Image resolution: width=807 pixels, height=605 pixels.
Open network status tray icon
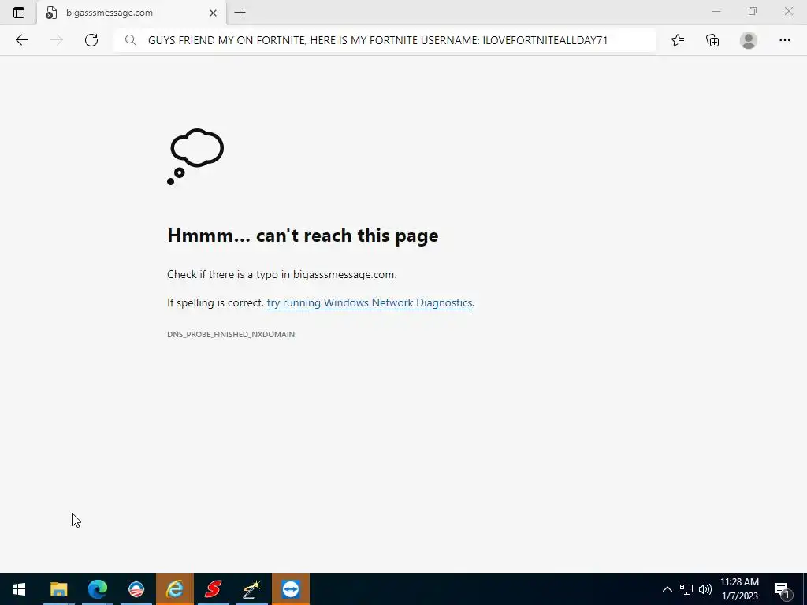pos(686,589)
